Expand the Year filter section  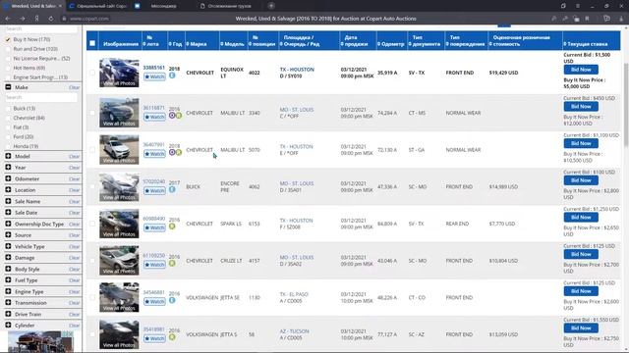coord(8,168)
